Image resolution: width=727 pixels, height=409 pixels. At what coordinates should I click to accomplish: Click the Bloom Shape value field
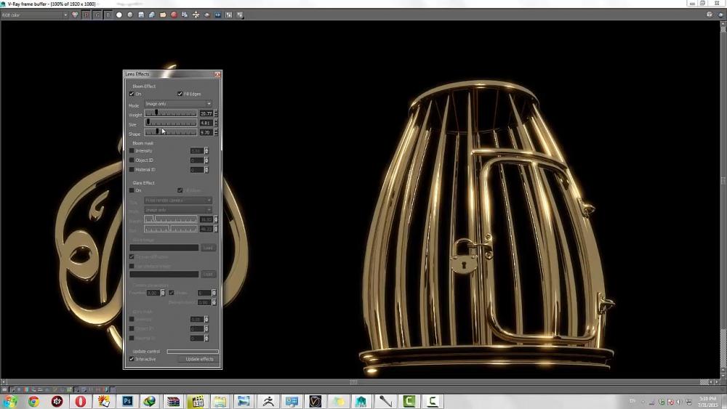[x=206, y=132]
